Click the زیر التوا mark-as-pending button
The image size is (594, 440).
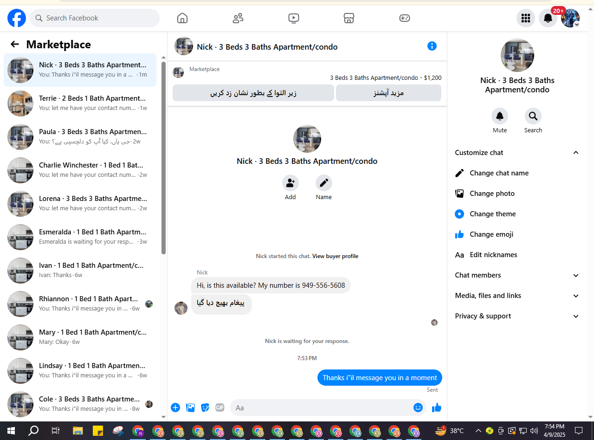(x=253, y=93)
